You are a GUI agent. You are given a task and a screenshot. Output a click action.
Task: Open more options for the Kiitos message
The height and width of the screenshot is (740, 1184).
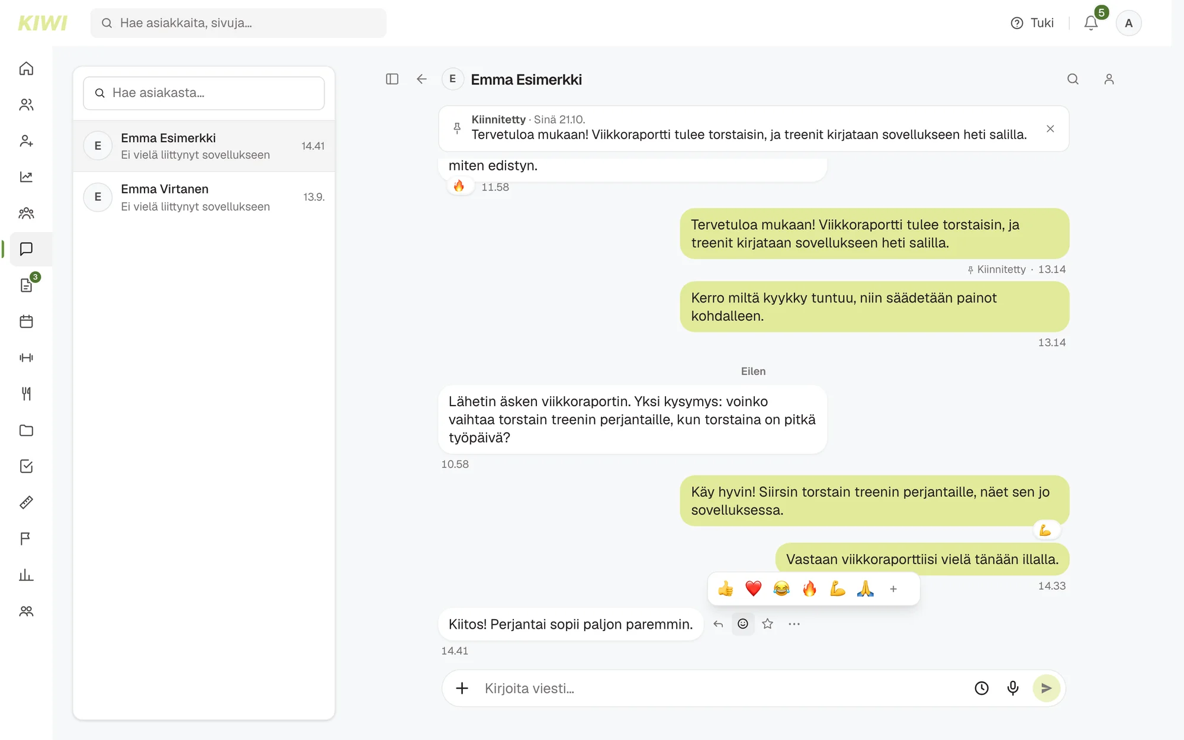coord(794,624)
